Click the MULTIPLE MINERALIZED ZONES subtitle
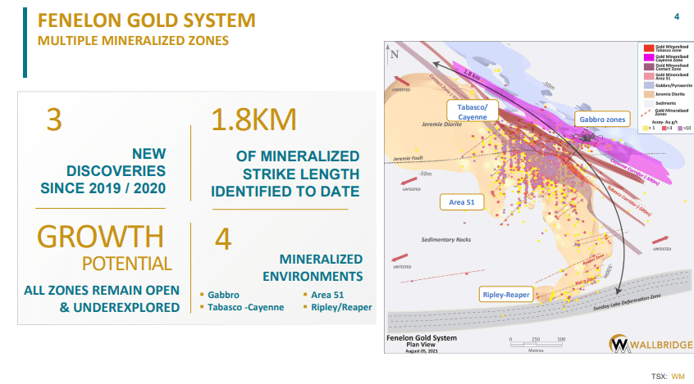Viewport: 694px width, 384px height. coord(133,41)
